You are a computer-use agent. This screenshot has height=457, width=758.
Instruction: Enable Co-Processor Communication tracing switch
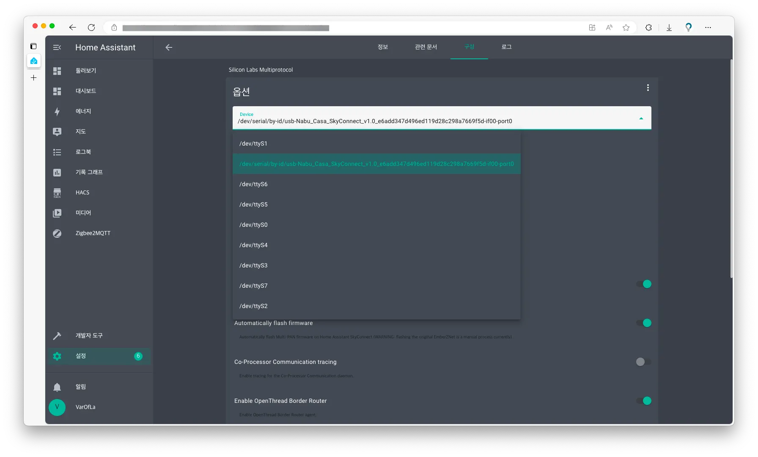click(x=644, y=362)
